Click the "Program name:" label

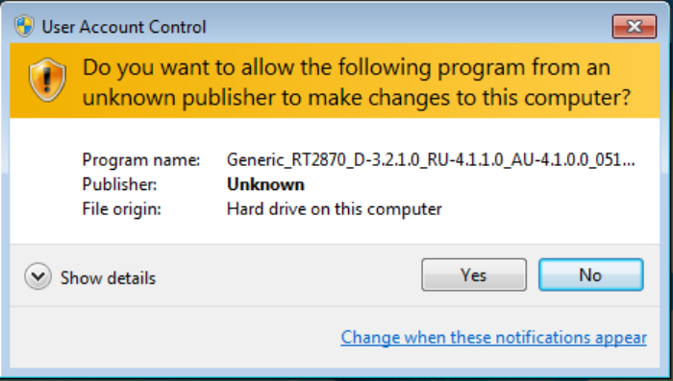pos(140,160)
